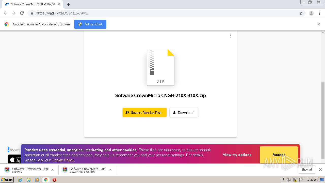Expand options for first Sofware CrownMicro download
The width and height of the screenshot is (325, 183).
tap(53, 170)
